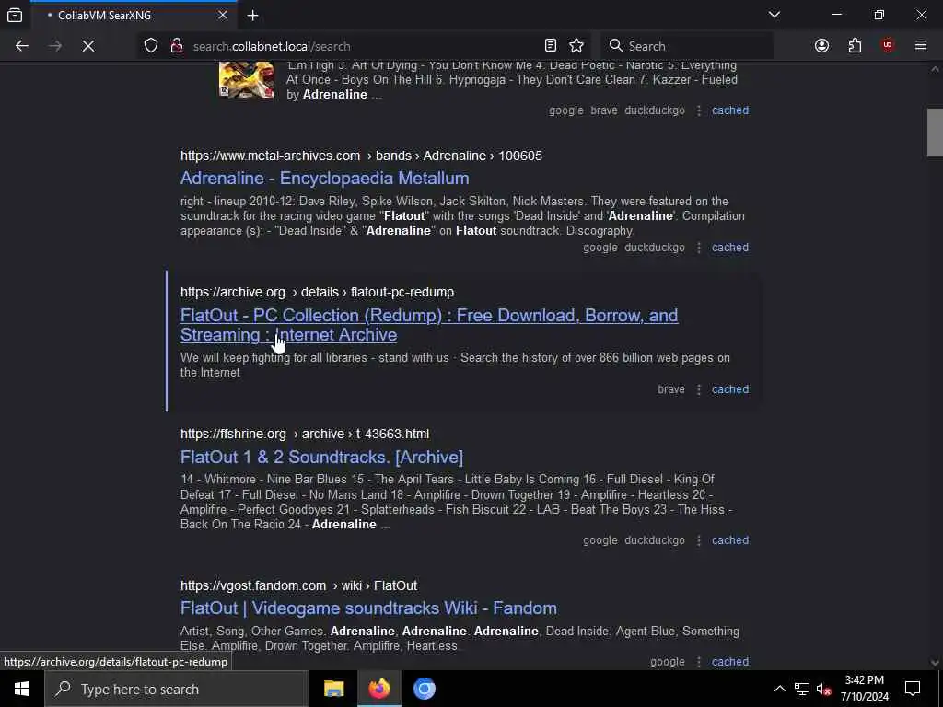Open the network status tray icon
This screenshot has height=707, width=943.
[x=802, y=689]
